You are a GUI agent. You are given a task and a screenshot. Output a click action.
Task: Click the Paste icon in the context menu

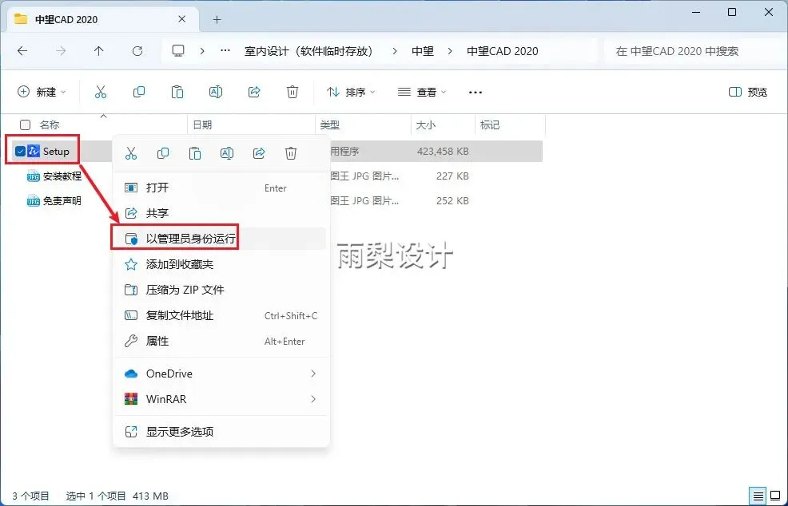pyautogui.click(x=195, y=153)
